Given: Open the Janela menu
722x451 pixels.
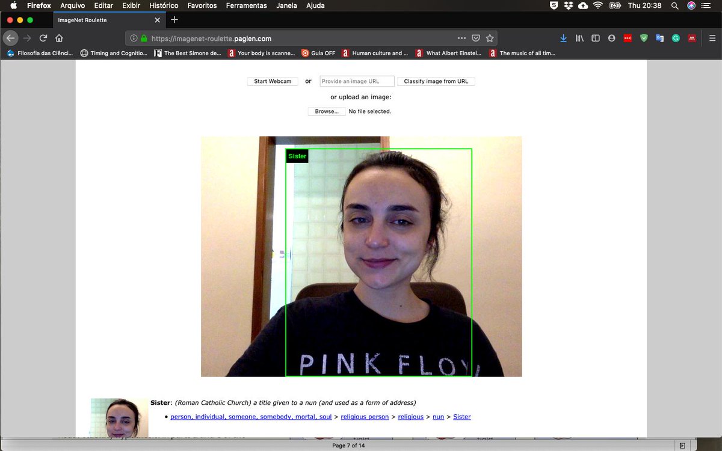Looking at the screenshot, I should tap(286, 5).
